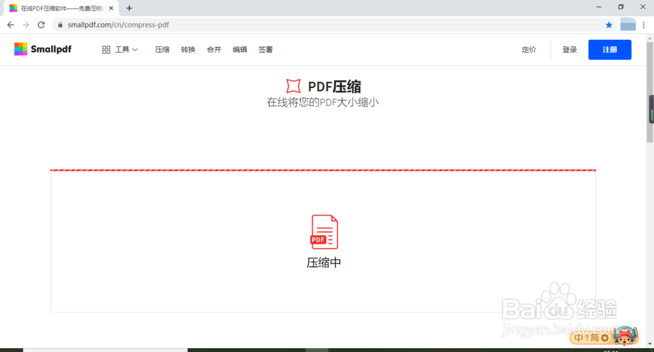Click the 压缩中 status text
The width and height of the screenshot is (654, 352).
click(324, 263)
